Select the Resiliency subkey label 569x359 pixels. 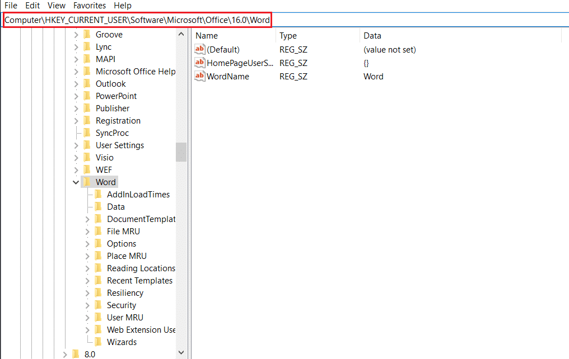(125, 293)
